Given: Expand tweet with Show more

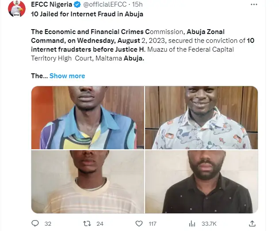Looking at the screenshot, I should 67,76.
